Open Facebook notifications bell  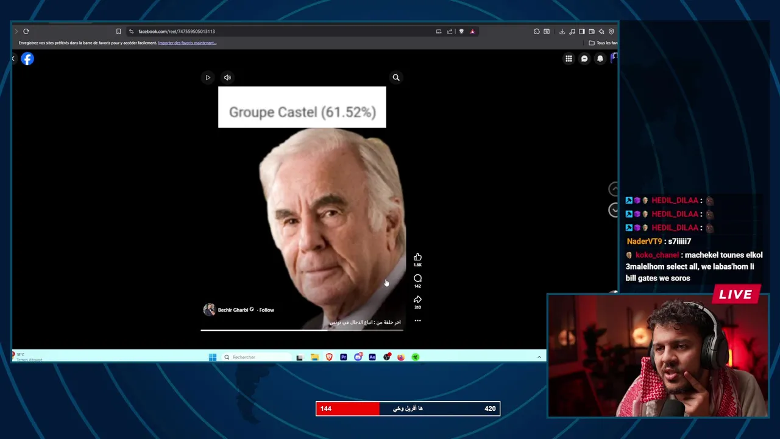[x=600, y=59]
